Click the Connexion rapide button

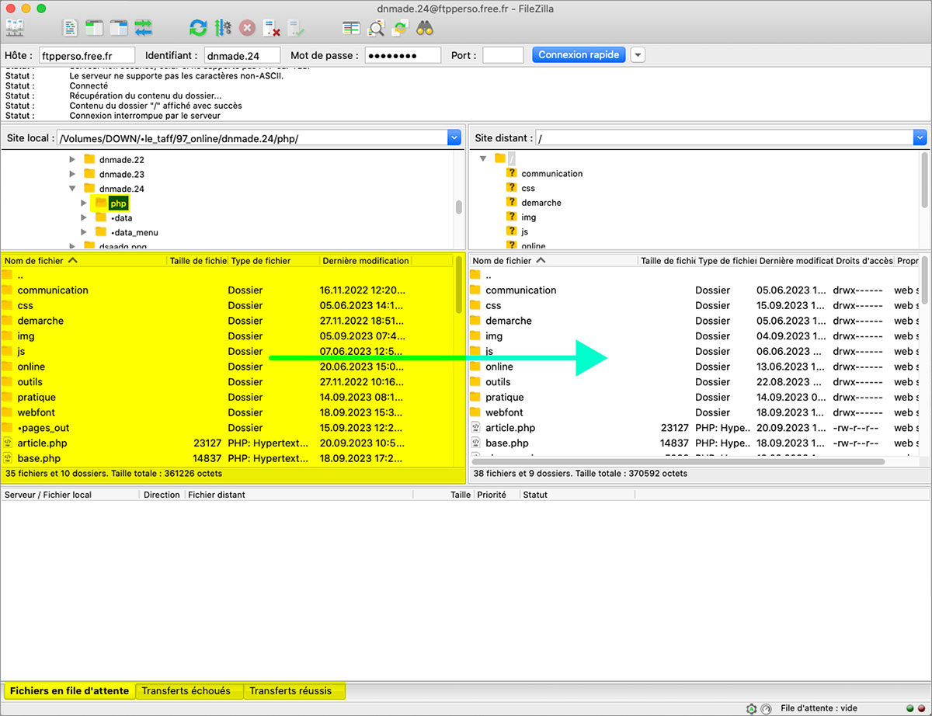click(x=579, y=55)
